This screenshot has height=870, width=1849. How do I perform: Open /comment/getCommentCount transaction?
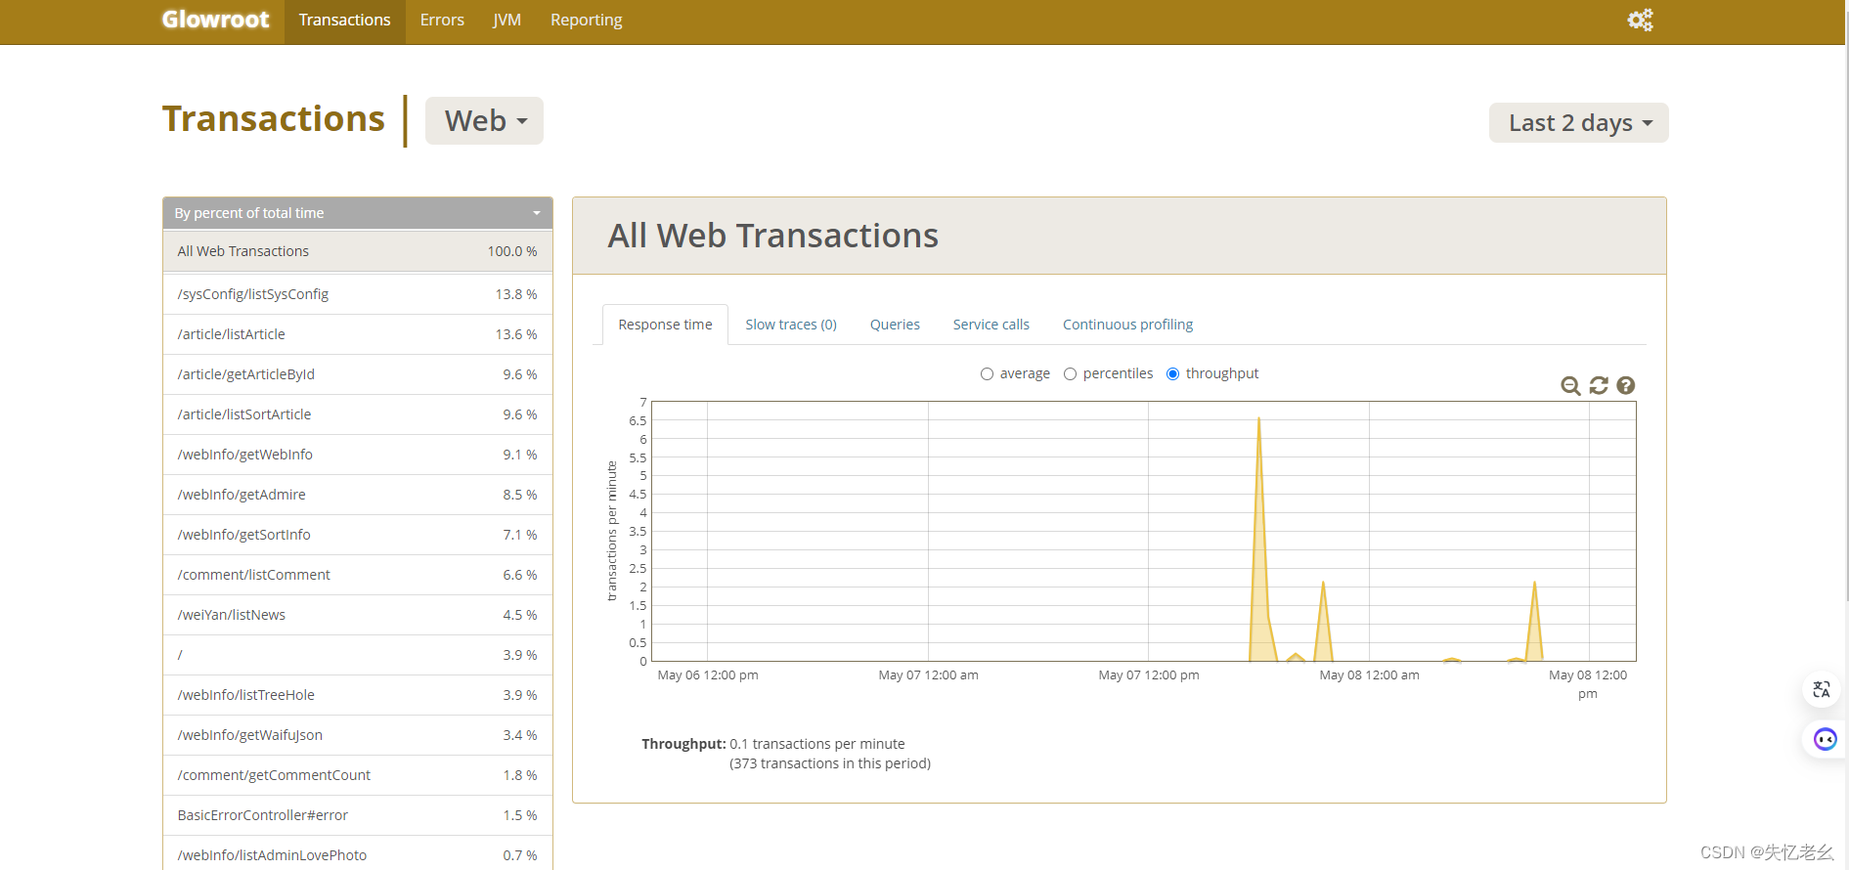coord(358,775)
